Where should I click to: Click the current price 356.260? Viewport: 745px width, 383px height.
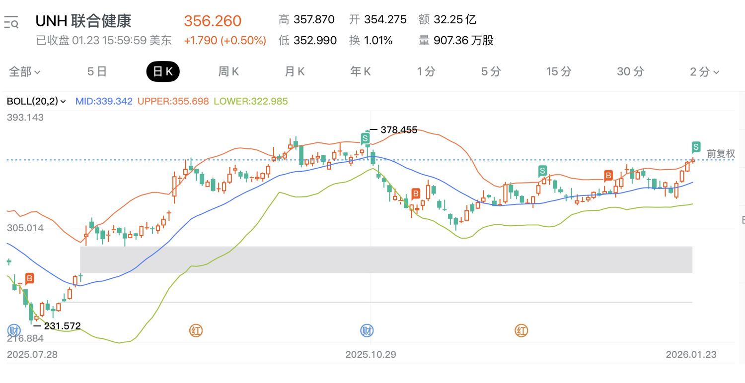(x=213, y=21)
